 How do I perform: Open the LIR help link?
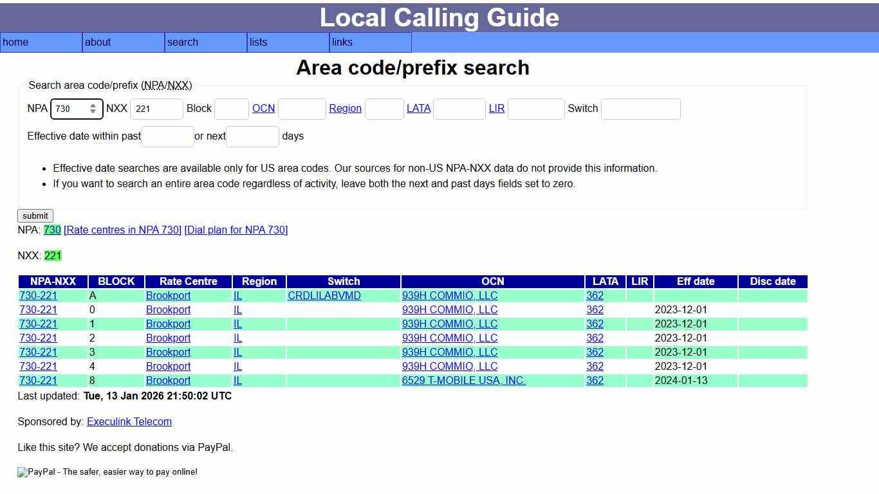click(496, 108)
